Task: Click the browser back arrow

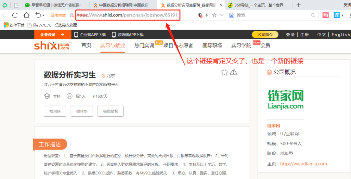Action: pos(4,15)
